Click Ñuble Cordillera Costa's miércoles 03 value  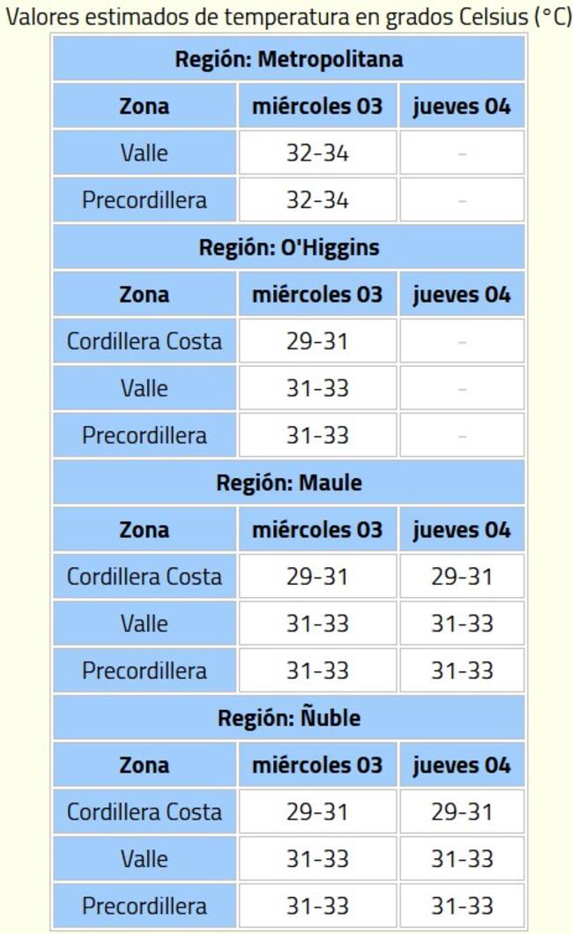317,812
